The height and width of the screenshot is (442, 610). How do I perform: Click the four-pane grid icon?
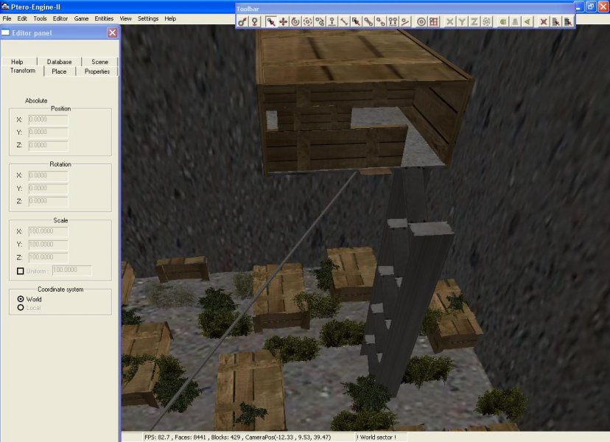click(433, 22)
